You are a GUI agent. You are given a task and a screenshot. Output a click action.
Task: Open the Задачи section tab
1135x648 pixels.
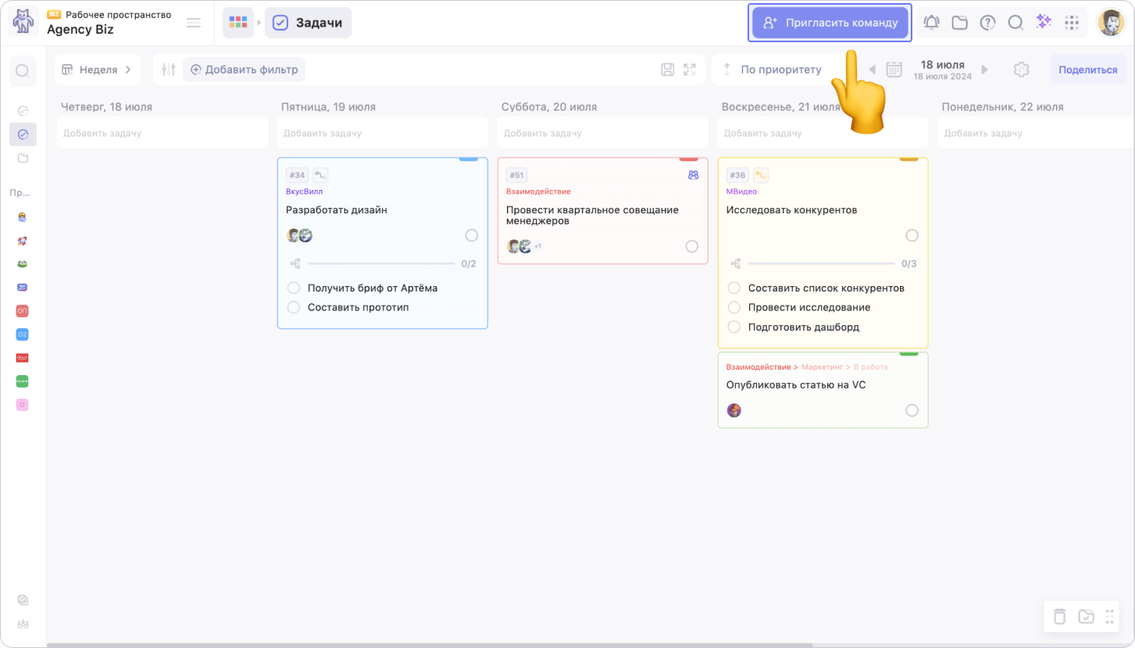[x=308, y=23]
